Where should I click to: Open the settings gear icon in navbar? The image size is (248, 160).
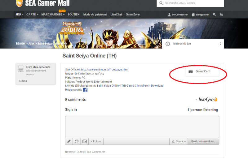(214, 15)
